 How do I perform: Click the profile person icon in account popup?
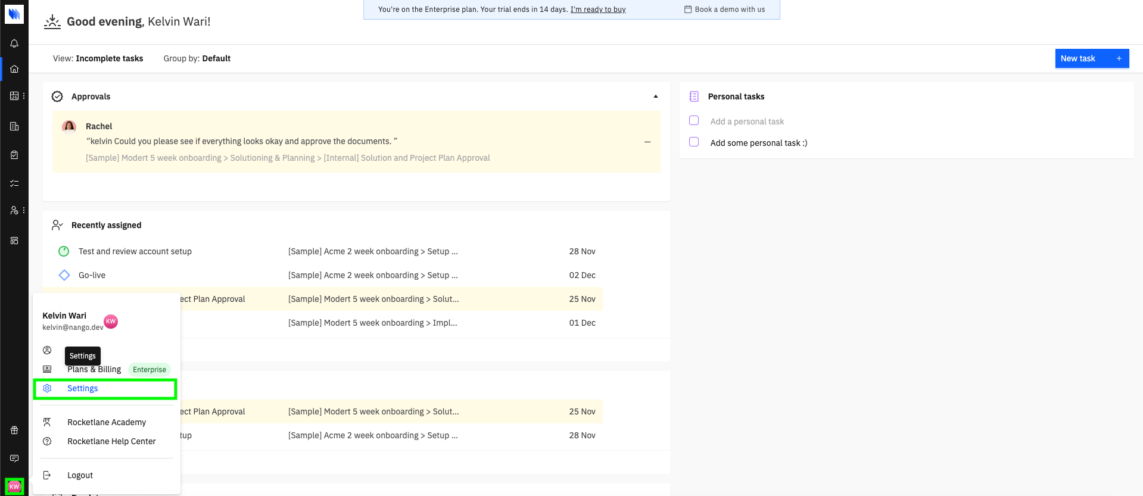[x=47, y=350]
